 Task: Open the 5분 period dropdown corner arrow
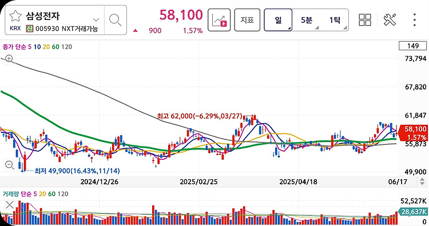click(317, 28)
